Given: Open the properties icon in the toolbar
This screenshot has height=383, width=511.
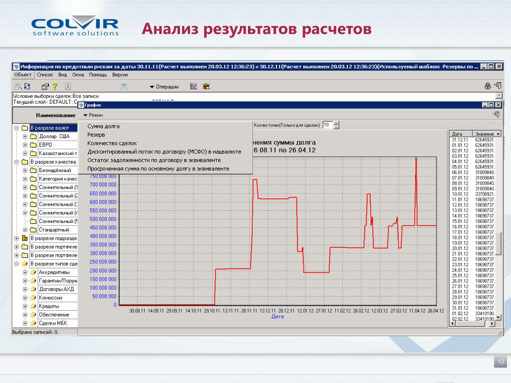Looking at the screenshot, I should tap(45, 86).
